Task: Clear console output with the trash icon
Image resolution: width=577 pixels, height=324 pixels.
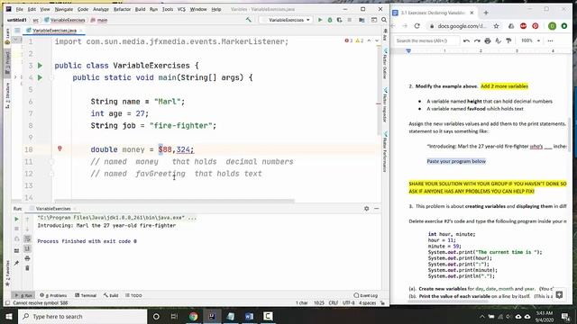Action: pos(27,268)
